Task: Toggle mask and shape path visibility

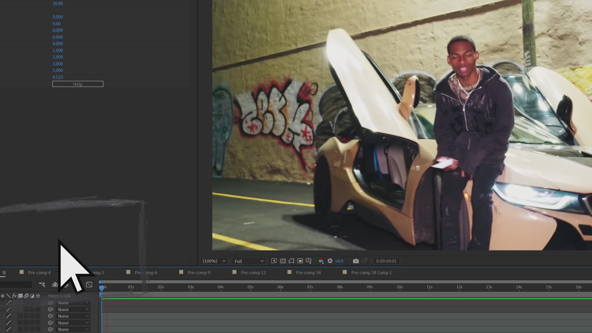Action: 292,261
